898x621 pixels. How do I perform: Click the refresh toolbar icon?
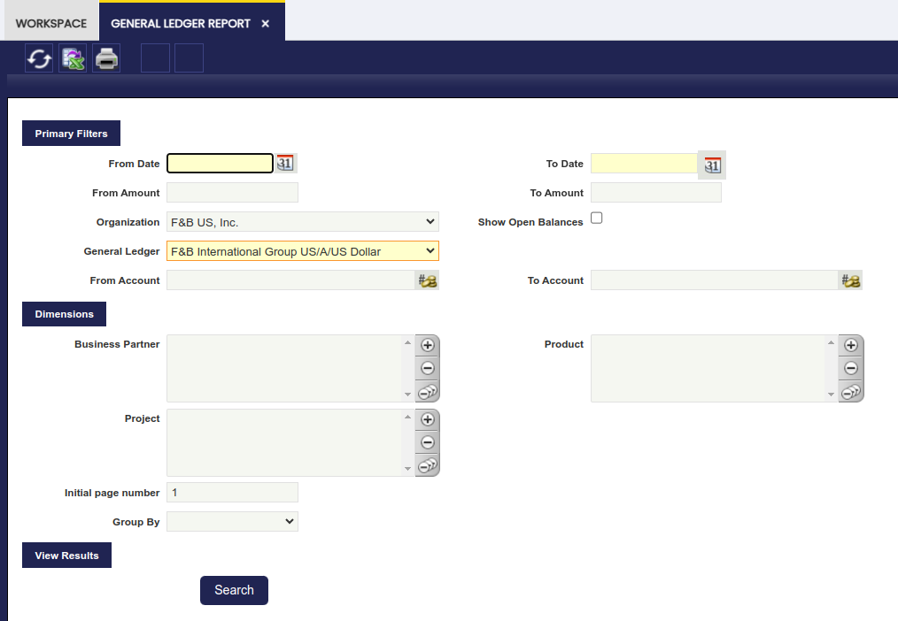[39, 59]
